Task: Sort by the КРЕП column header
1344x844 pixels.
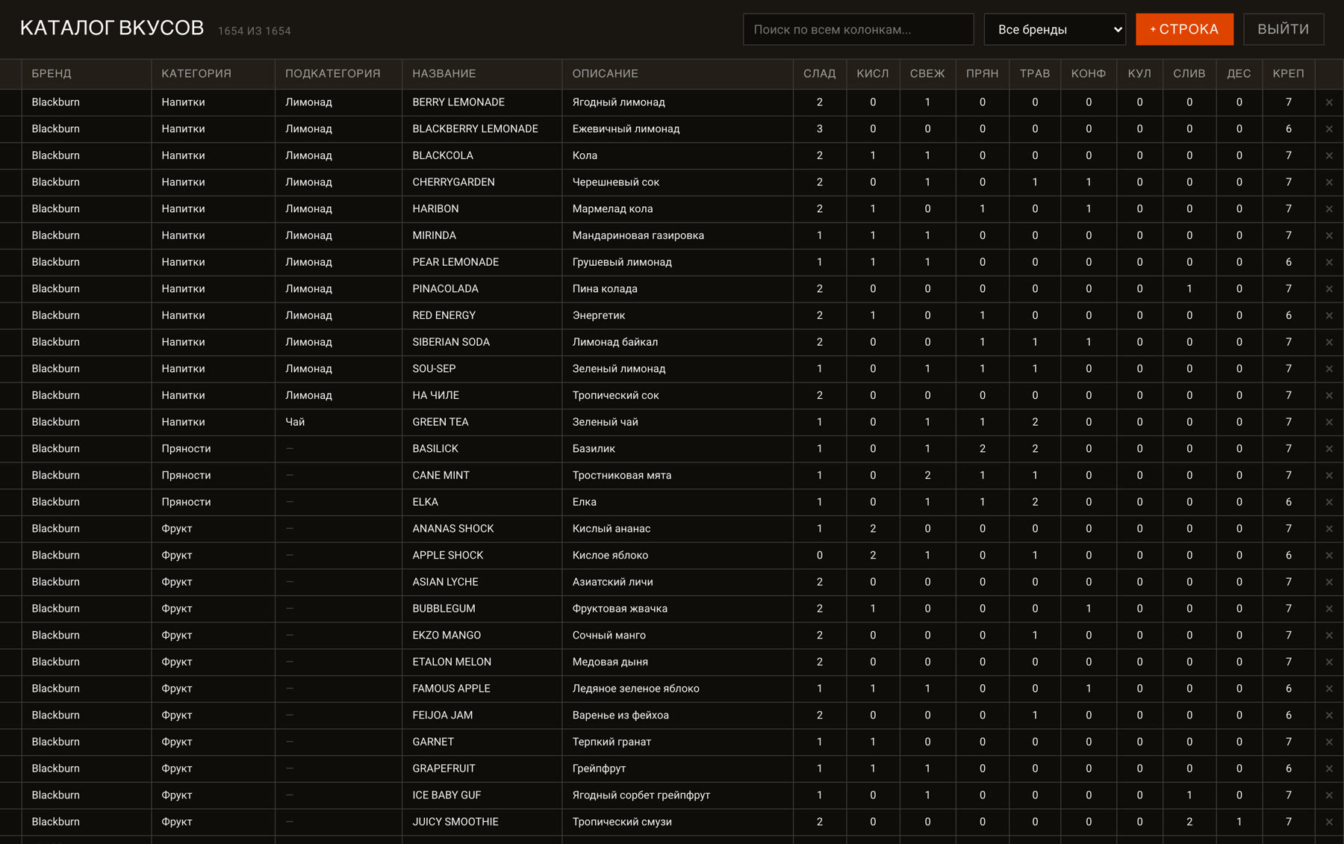Action: pyautogui.click(x=1288, y=73)
